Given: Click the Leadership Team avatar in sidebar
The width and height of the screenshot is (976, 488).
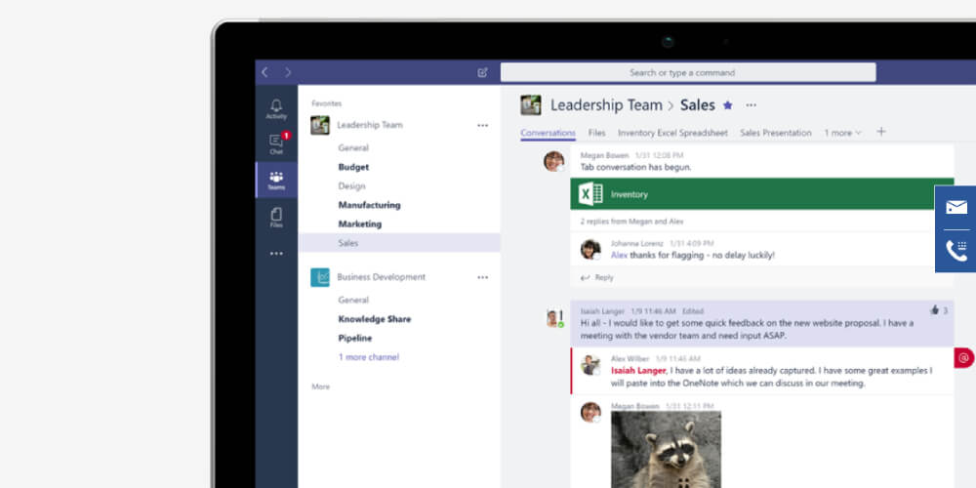Looking at the screenshot, I should click(x=320, y=125).
